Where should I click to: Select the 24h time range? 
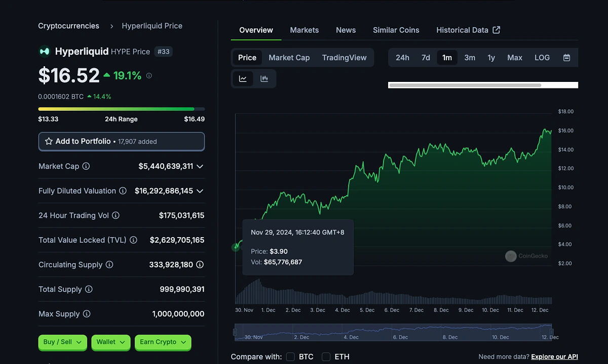402,58
